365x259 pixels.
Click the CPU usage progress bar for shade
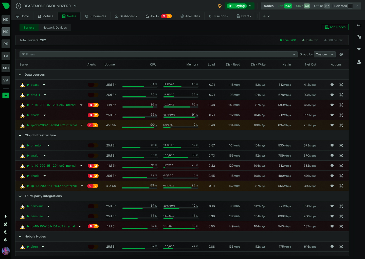click(x=140, y=117)
